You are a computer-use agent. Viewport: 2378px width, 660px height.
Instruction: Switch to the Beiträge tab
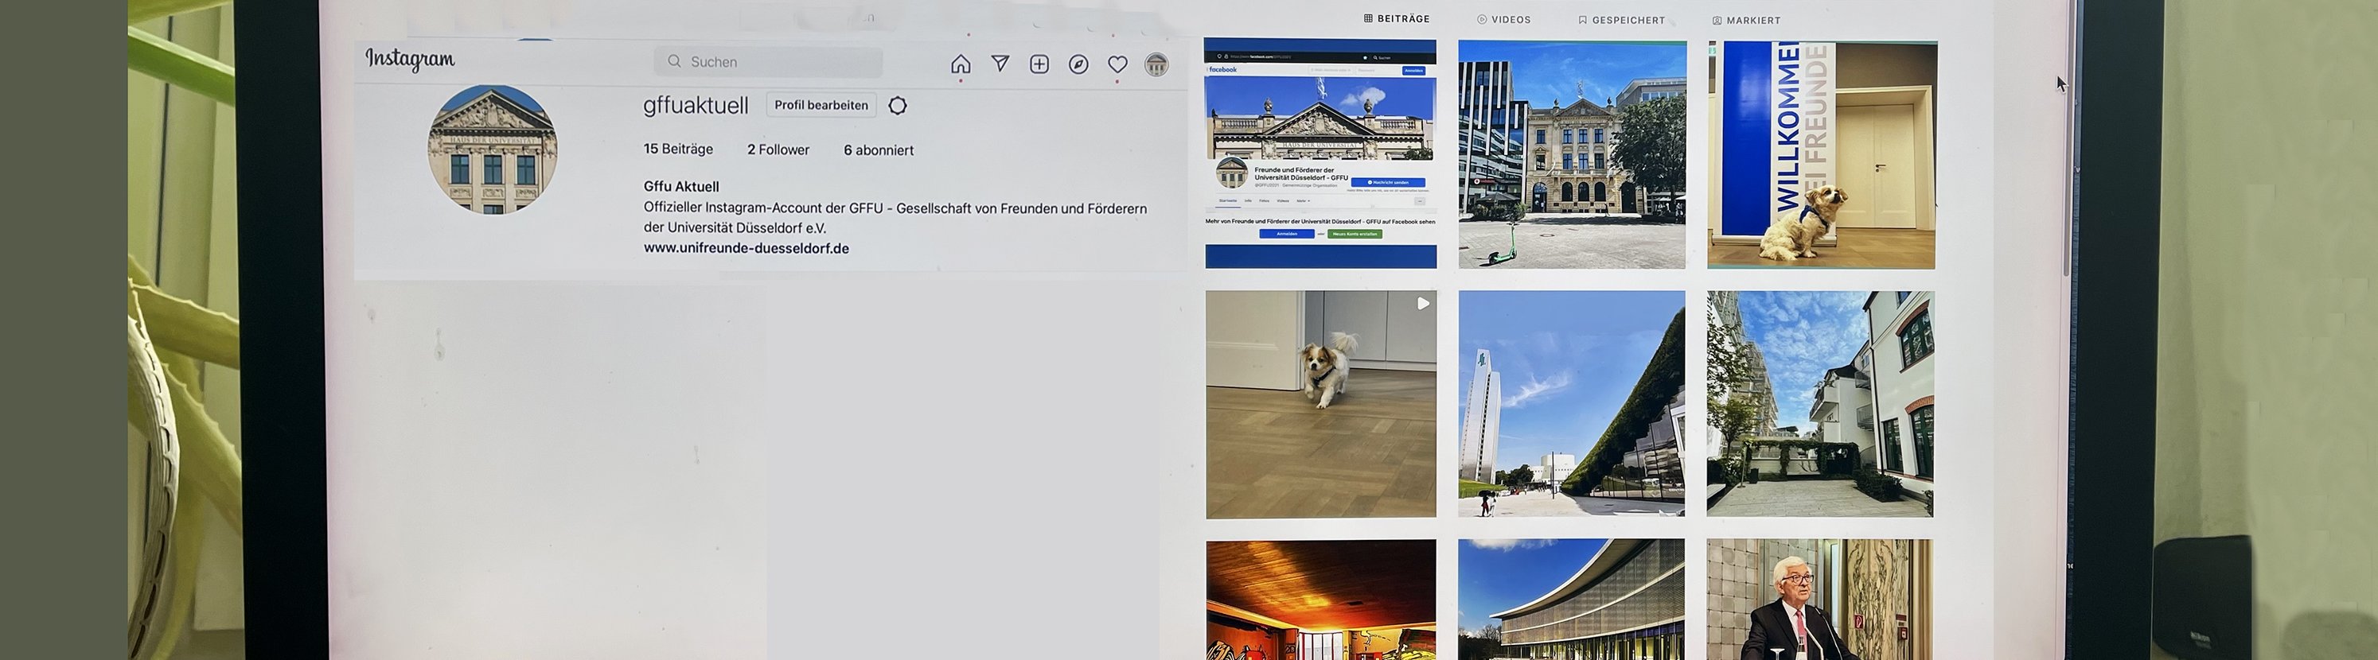pos(1397,18)
